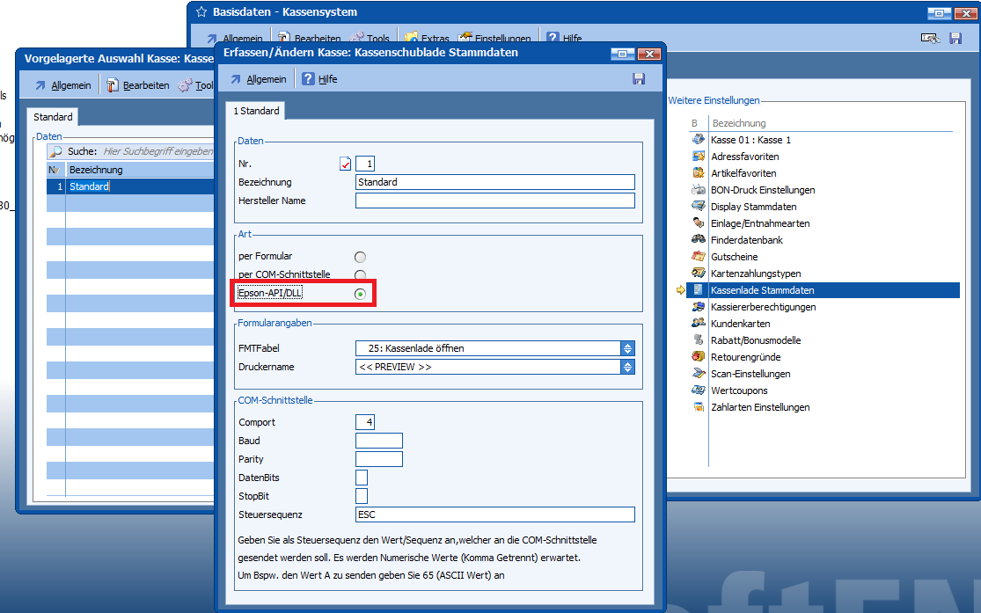The height and width of the screenshot is (613, 981).
Task: Click the Nr. checkmark selector icon
Action: point(345,164)
